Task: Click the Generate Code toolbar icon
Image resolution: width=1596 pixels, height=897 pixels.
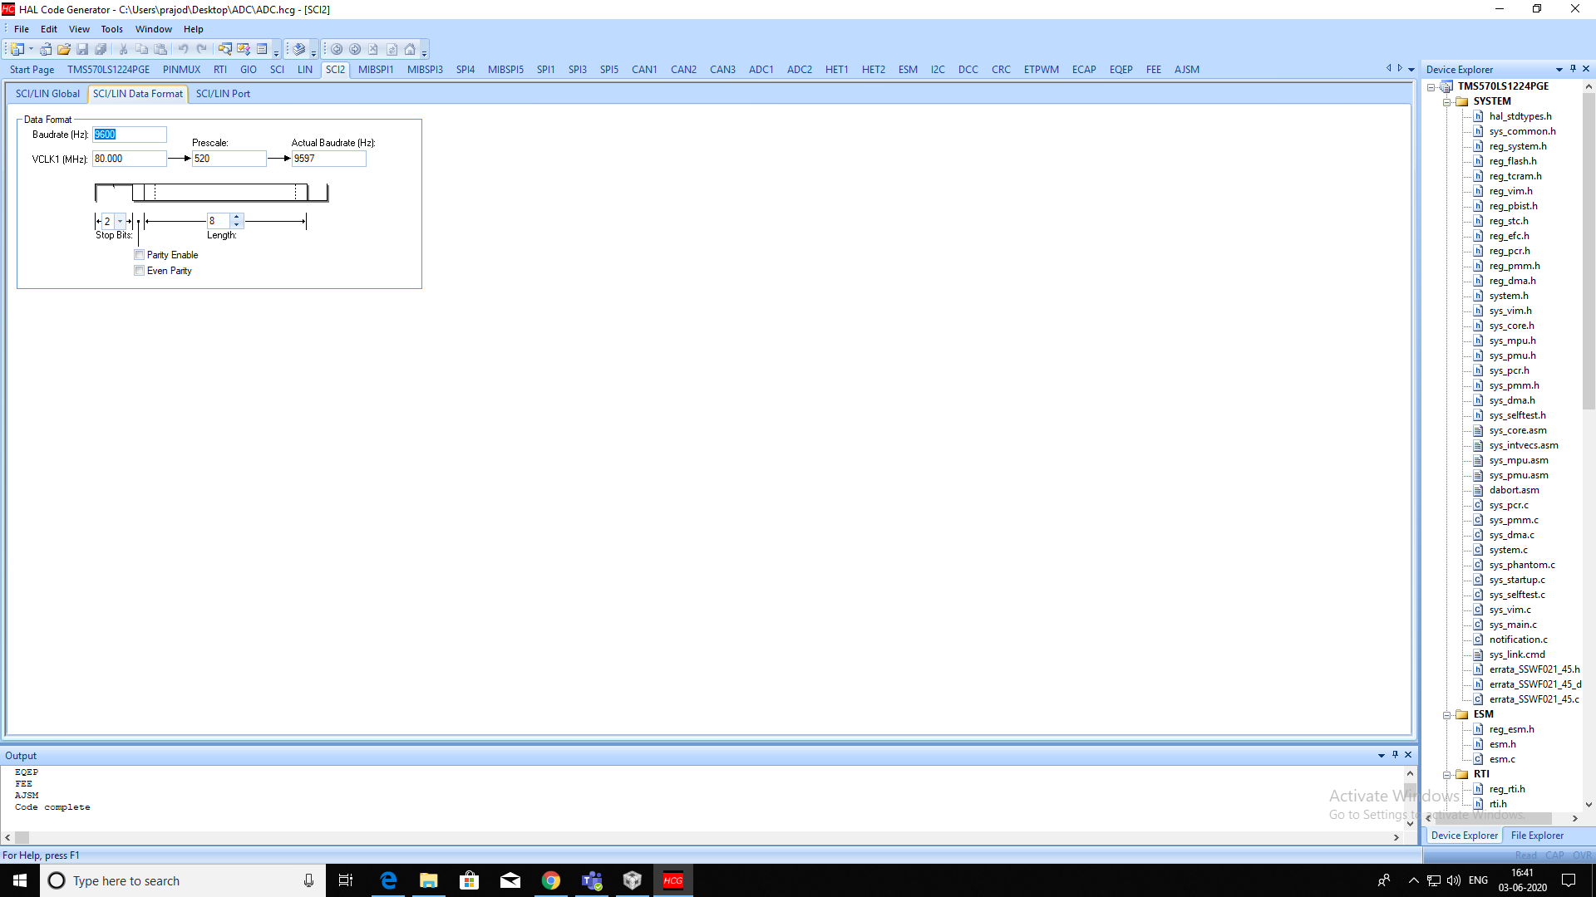Action: (x=299, y=49)
